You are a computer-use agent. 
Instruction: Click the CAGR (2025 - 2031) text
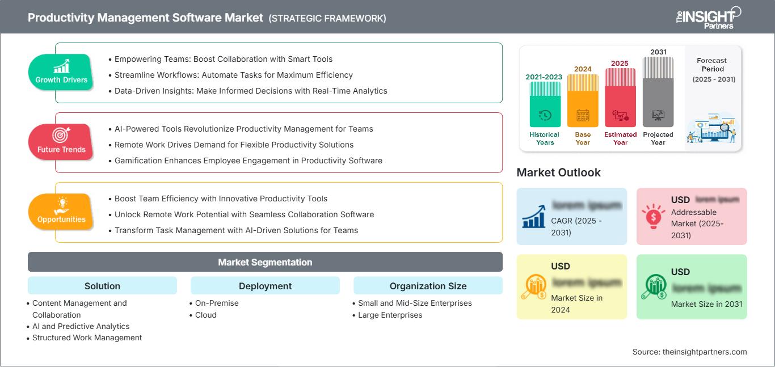577,226
